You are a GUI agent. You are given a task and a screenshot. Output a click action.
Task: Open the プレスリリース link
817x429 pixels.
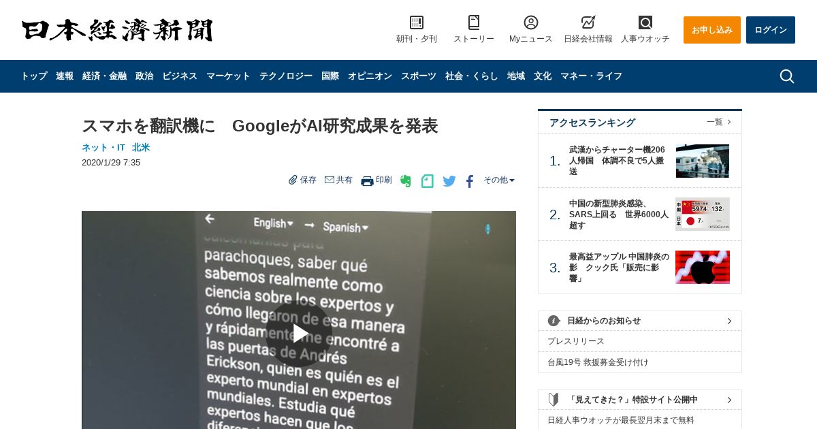point(576,341)
